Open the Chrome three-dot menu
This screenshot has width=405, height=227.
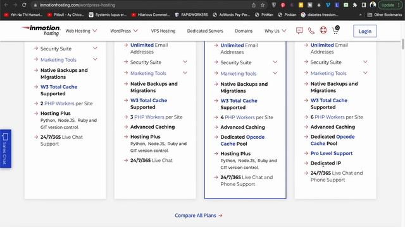click(x=399, y=5)
